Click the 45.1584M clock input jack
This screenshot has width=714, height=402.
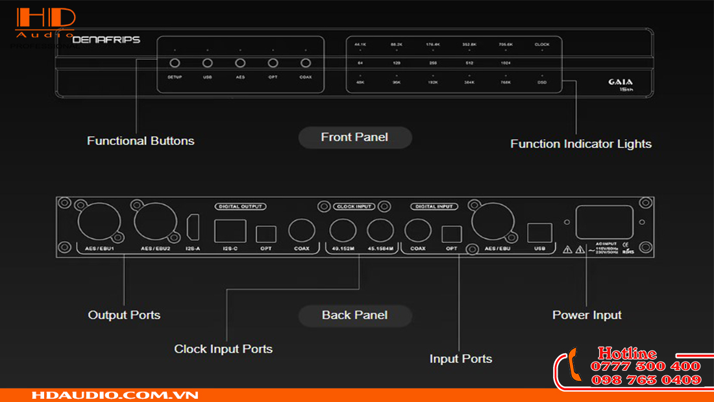[x=380, y=230]
